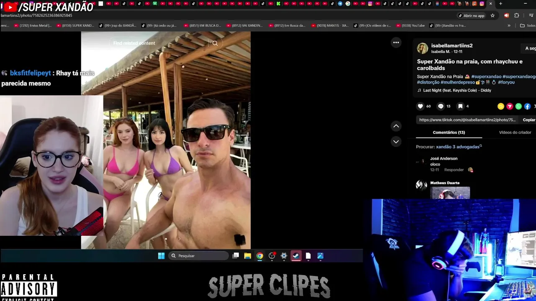
Task: Open the (99+)Xandão vs Fra... bookmark
Action: pos(447,26)
